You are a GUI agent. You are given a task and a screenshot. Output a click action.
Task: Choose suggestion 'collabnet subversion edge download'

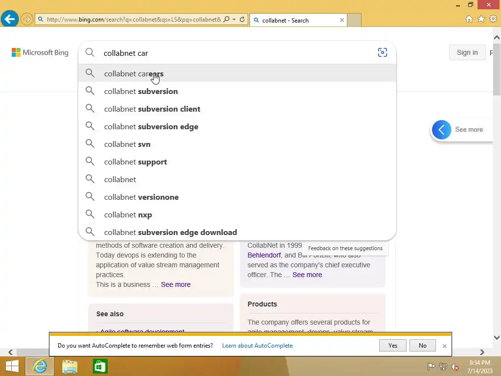237,232
